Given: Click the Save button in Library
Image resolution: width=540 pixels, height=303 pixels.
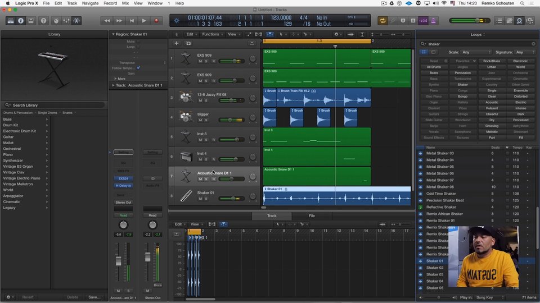Looking at the screenshot, I should [94, 297].
